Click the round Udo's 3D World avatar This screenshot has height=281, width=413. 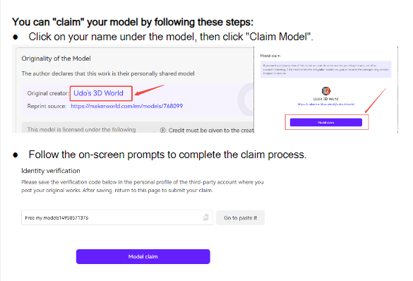click(326, 91)
